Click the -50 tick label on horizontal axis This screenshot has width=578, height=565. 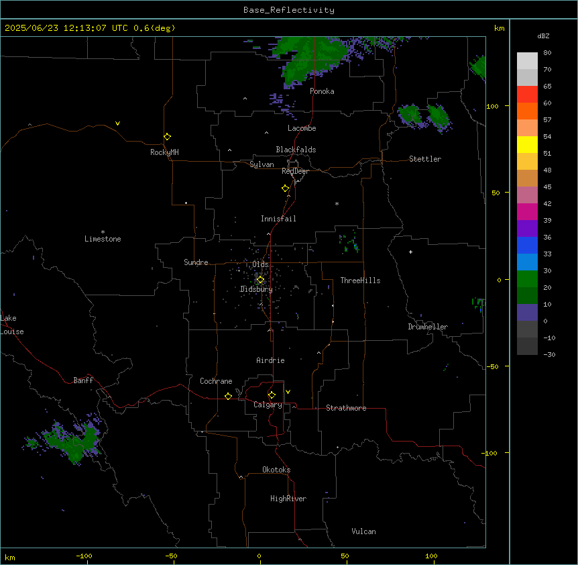(171, 556)
